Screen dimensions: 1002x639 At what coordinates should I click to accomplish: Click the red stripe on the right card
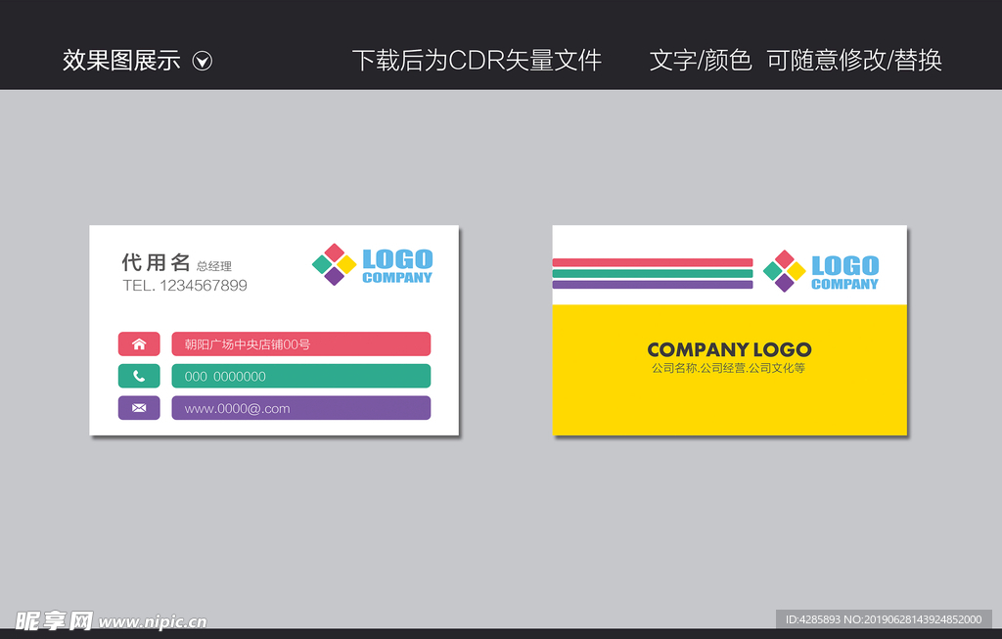tap(652, 262)
